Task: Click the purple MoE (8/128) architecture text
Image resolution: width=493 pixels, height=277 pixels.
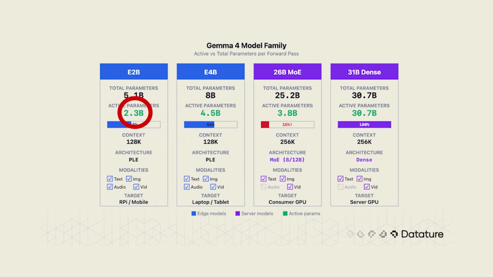Action: tap(287, 160)
